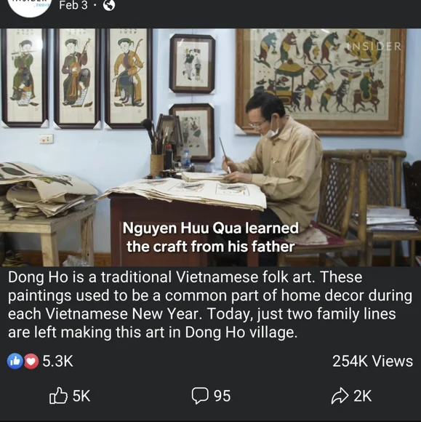Click the large framed mouse wedding painting
The image size is (421, 422).
(x=320, y=81)
